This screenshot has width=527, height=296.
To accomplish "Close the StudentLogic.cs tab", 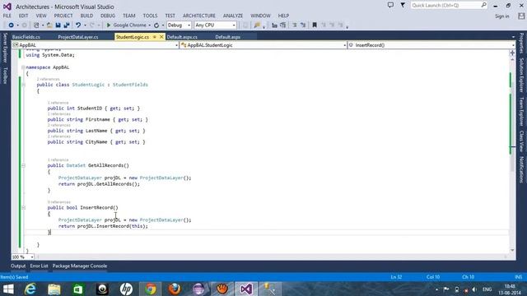I will coord(161,37).
